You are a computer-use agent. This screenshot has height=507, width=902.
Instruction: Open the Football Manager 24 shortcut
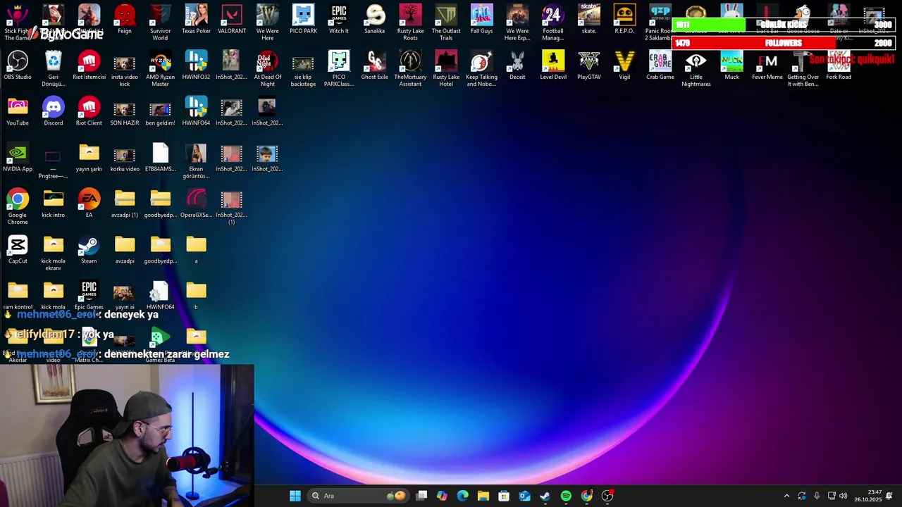tap(553, 23)
